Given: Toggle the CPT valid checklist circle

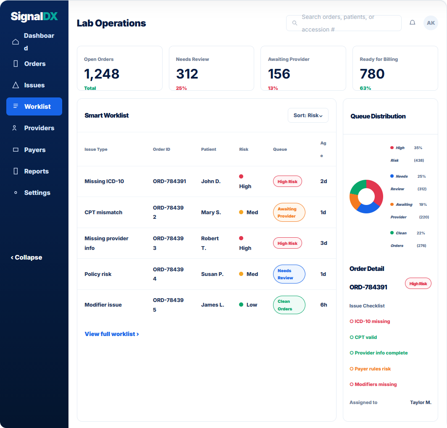Looking at the screenshot, I should [x=351, y=337].
